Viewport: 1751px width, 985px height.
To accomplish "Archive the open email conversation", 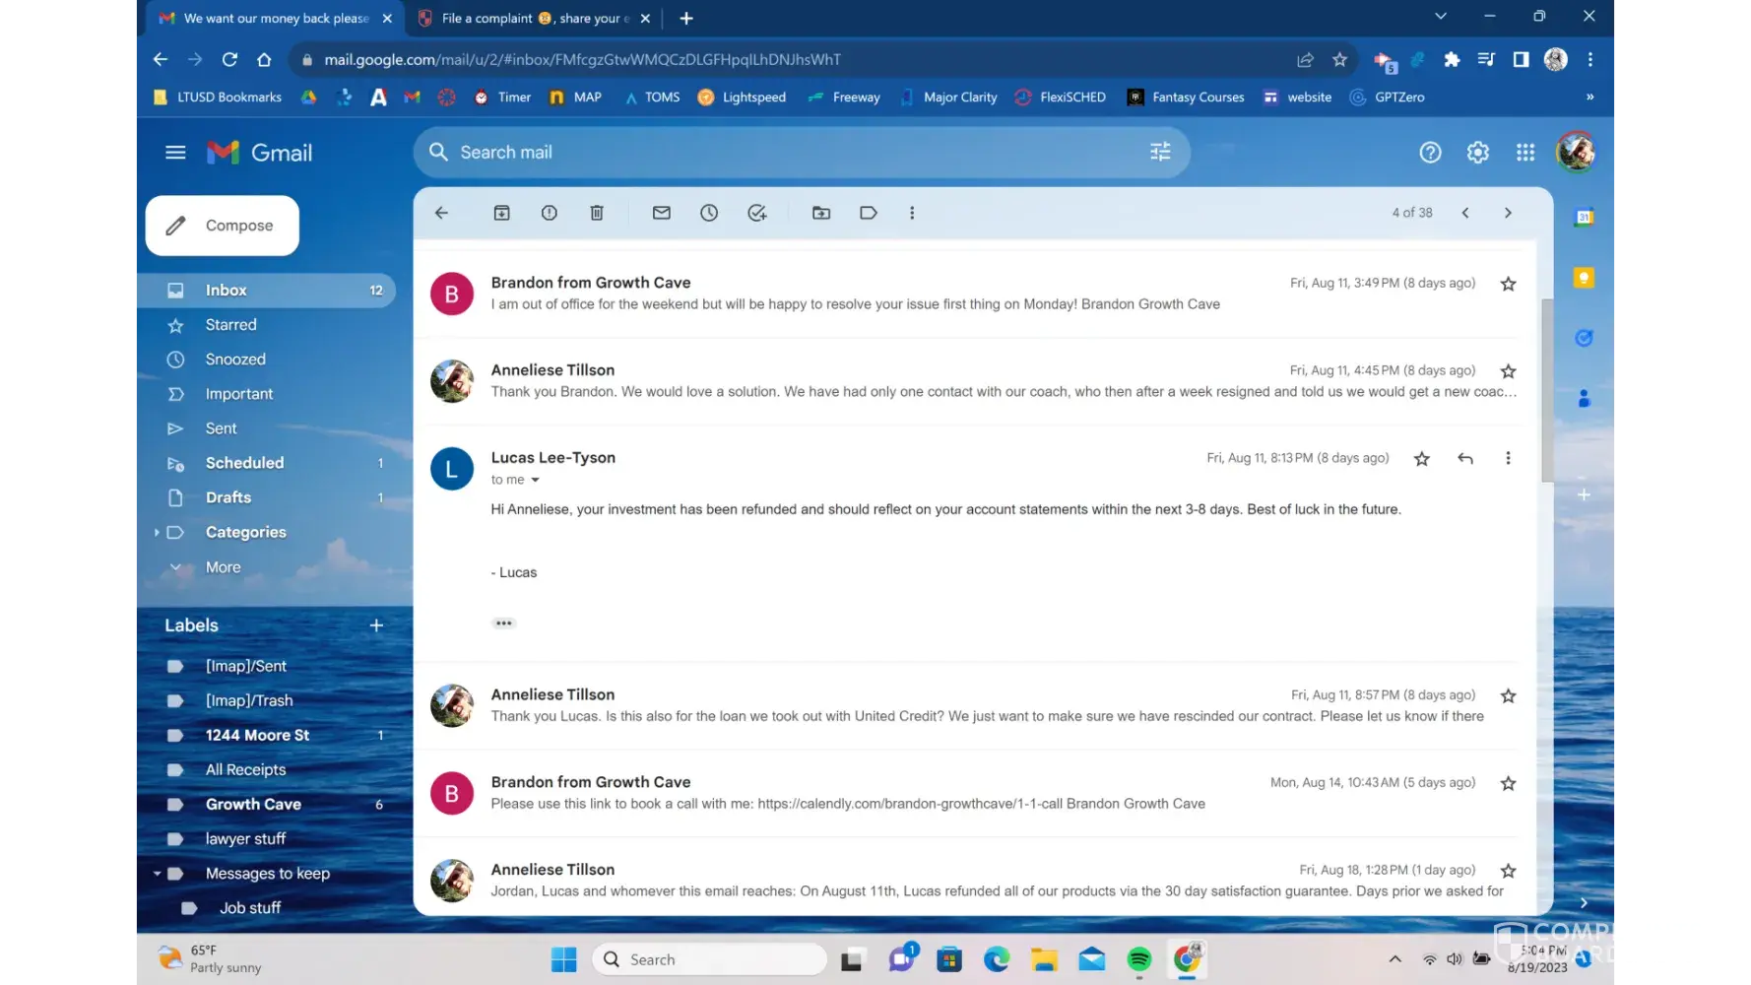I will click(x=501, y=213).
